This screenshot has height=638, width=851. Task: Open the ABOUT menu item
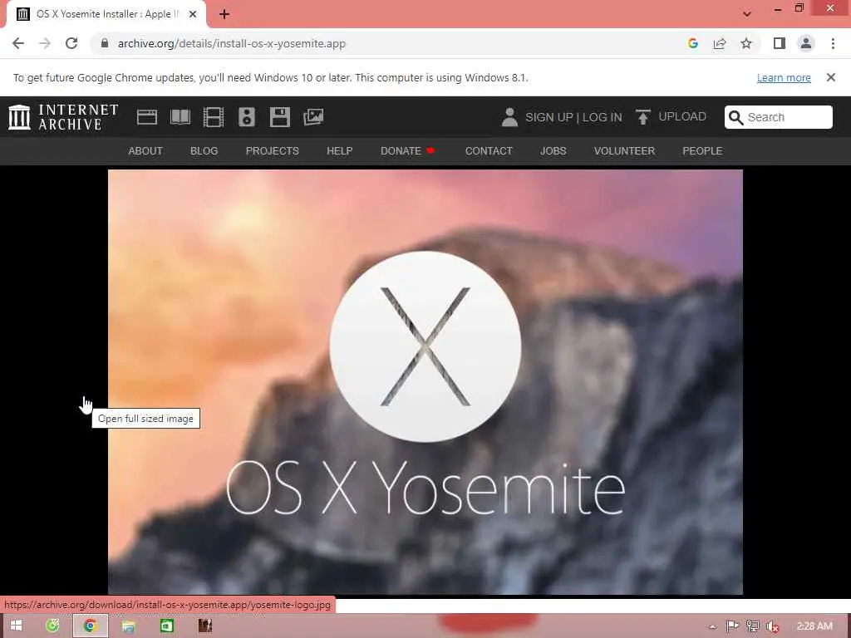145,151
